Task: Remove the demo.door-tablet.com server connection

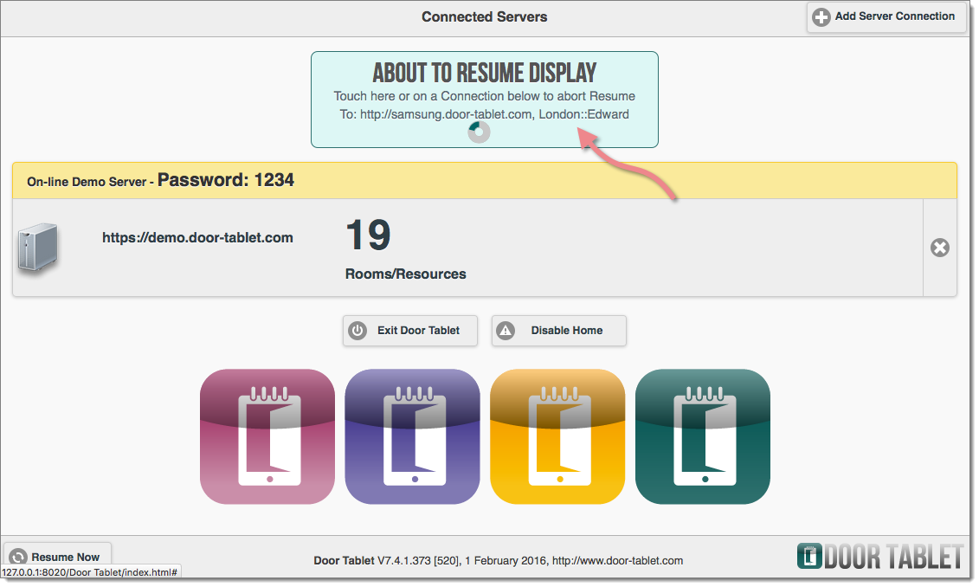Action: pos(940,248)
